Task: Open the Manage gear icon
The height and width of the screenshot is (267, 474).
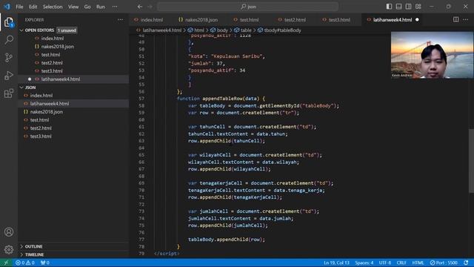Action: pos(9,249)
